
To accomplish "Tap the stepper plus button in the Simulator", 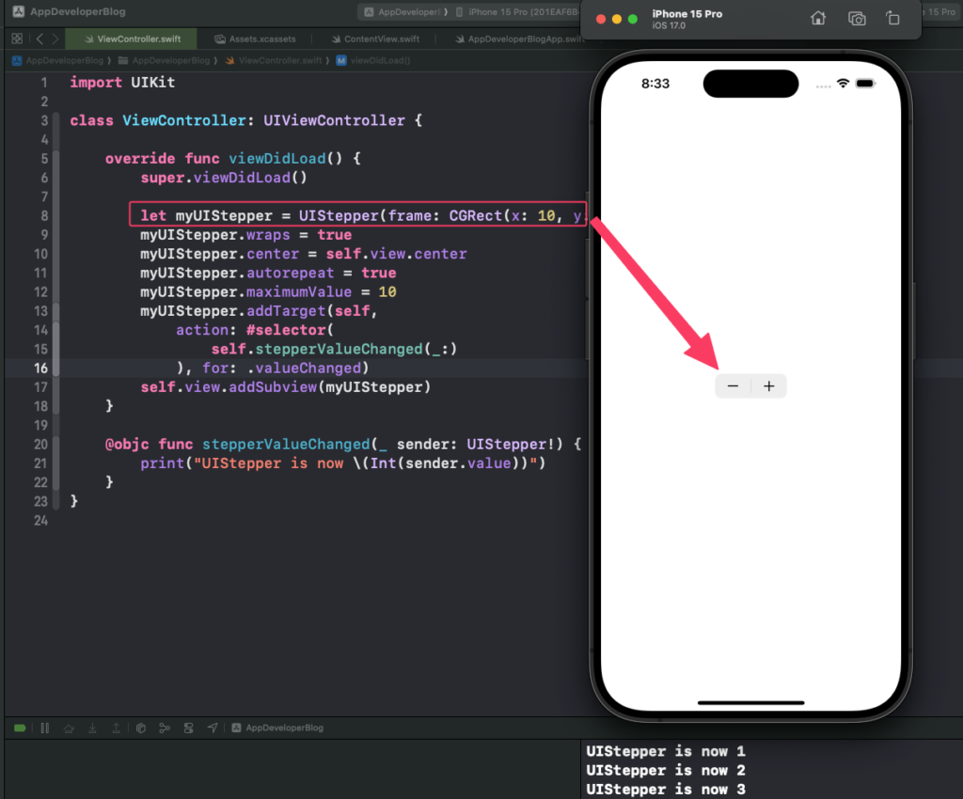I will point(768,385).
